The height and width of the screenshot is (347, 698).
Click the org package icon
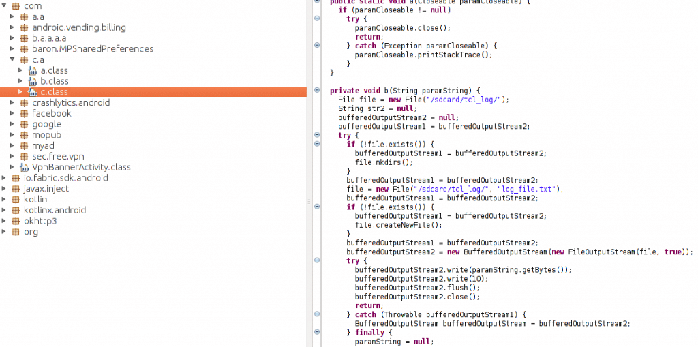[x=16, y=232]
